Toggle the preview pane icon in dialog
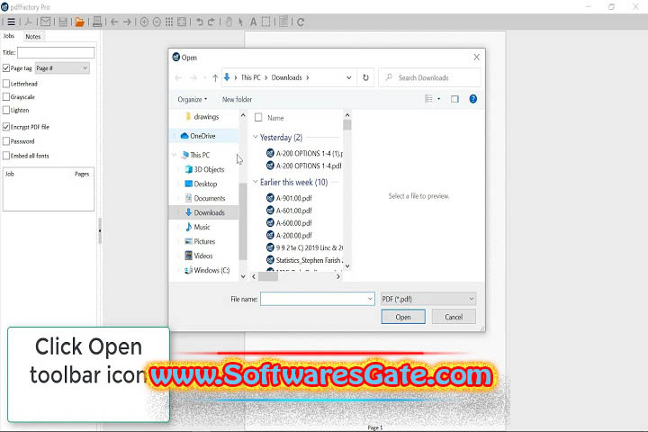This screenshot has height=432, width=648. pyautogui.click(x=454, y=99)
